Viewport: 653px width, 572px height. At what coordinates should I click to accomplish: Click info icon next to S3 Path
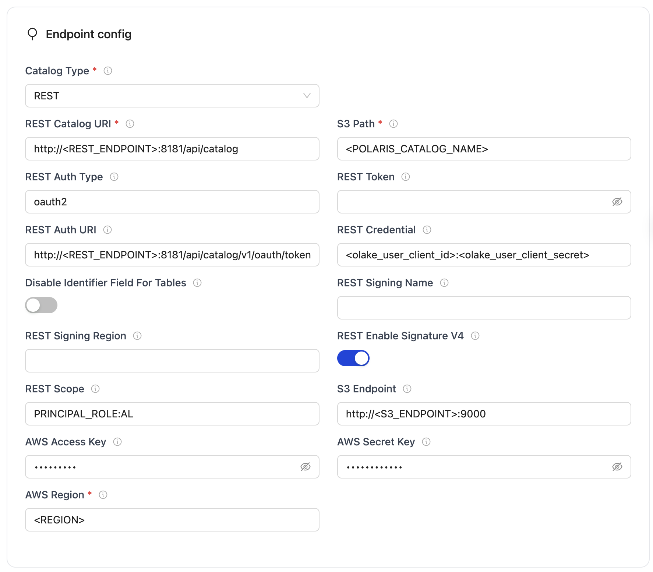393,124
